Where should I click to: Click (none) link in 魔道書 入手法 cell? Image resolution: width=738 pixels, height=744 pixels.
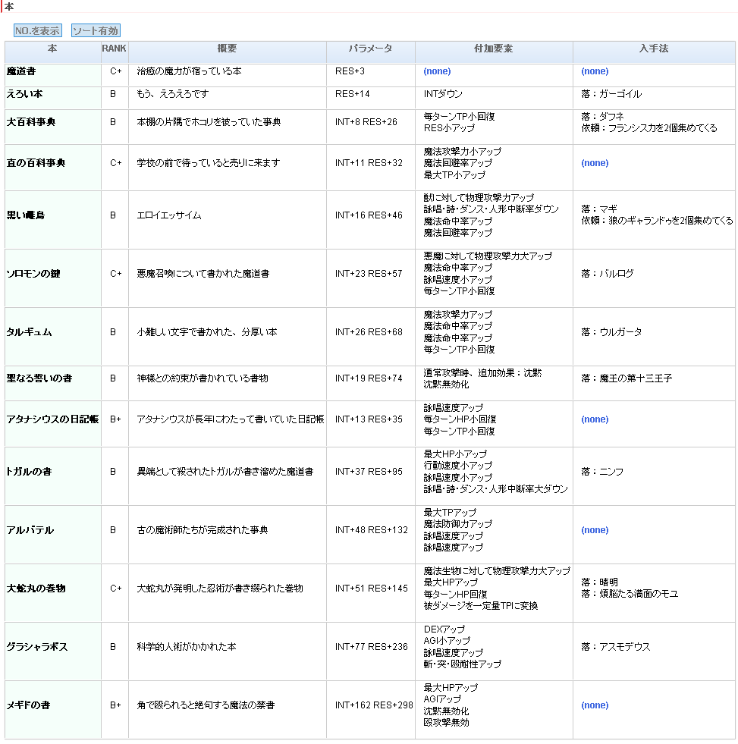595,71
